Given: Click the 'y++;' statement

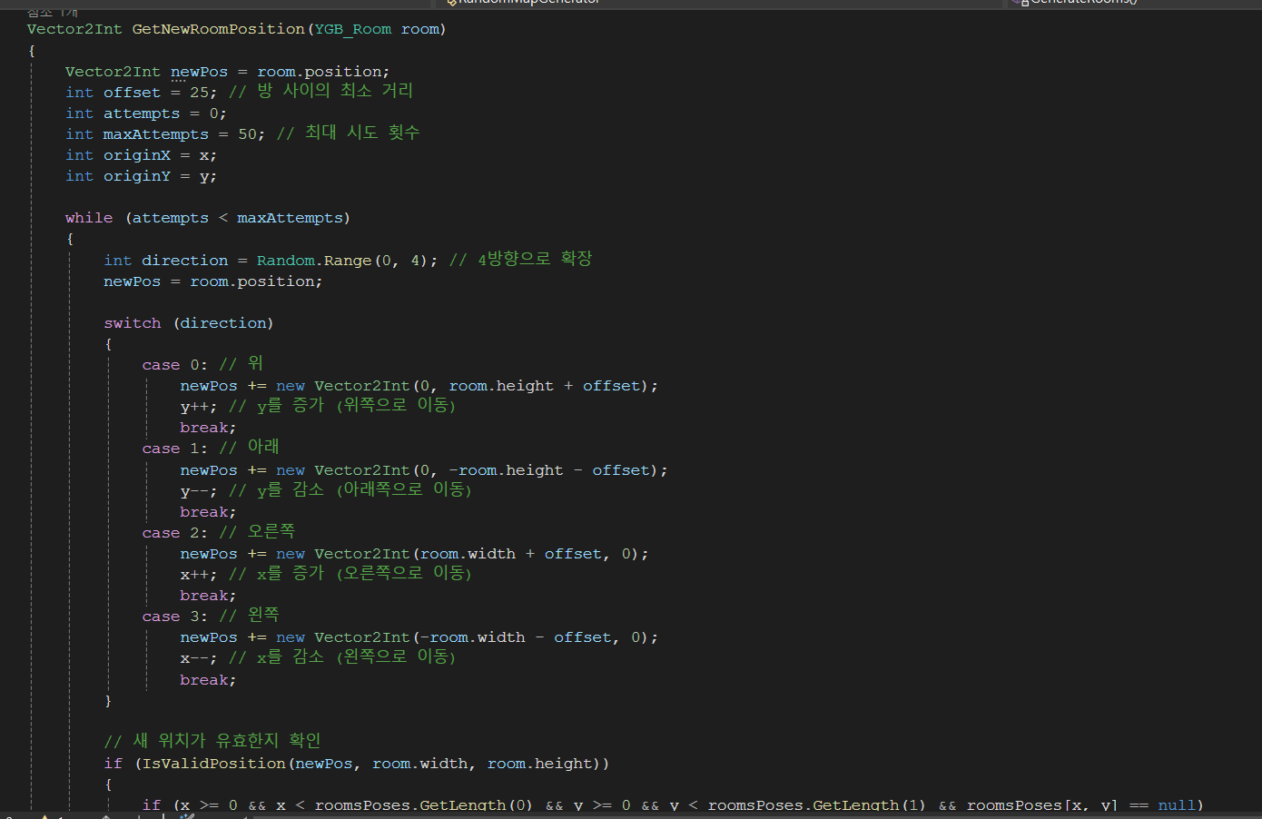Looking at the screenshot, I should point(199,407).
